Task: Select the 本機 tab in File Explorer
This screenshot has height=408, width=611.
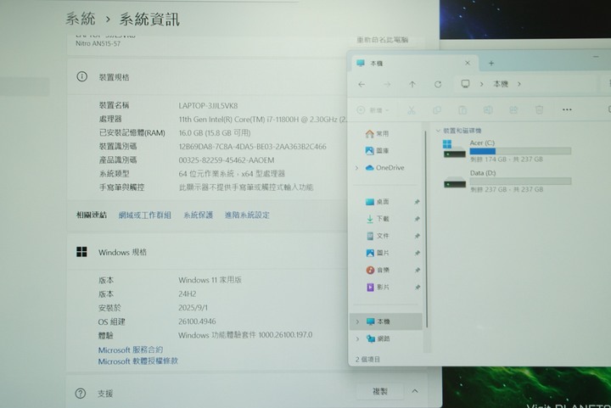Action: (416, 63)
